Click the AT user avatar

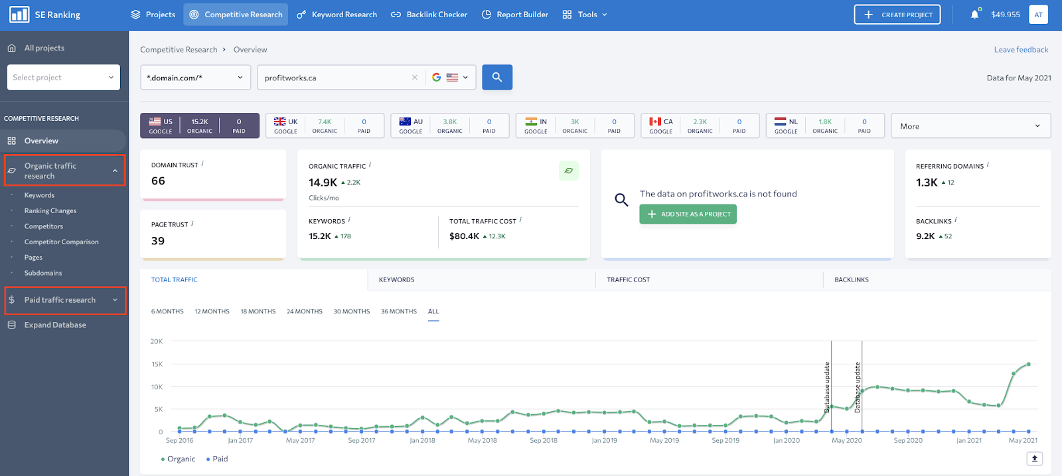click(x=1038, y=15)
